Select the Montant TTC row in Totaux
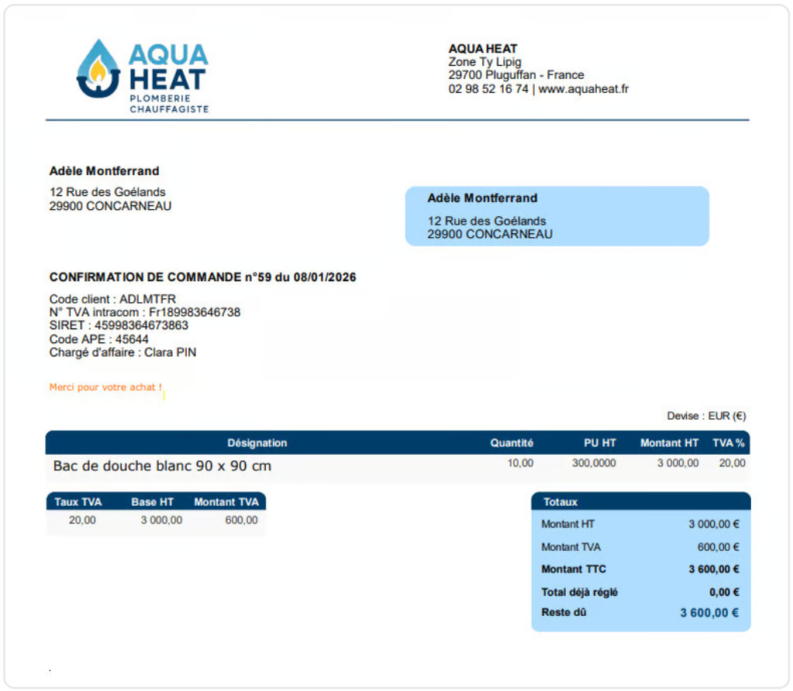Viewport: 793px width, 691px height. pyautogui.click(x=640, y=569)
